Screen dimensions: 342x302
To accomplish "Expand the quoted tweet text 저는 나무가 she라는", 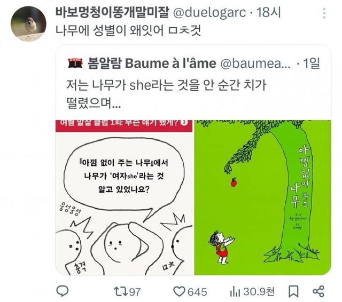I will [166, 94].
